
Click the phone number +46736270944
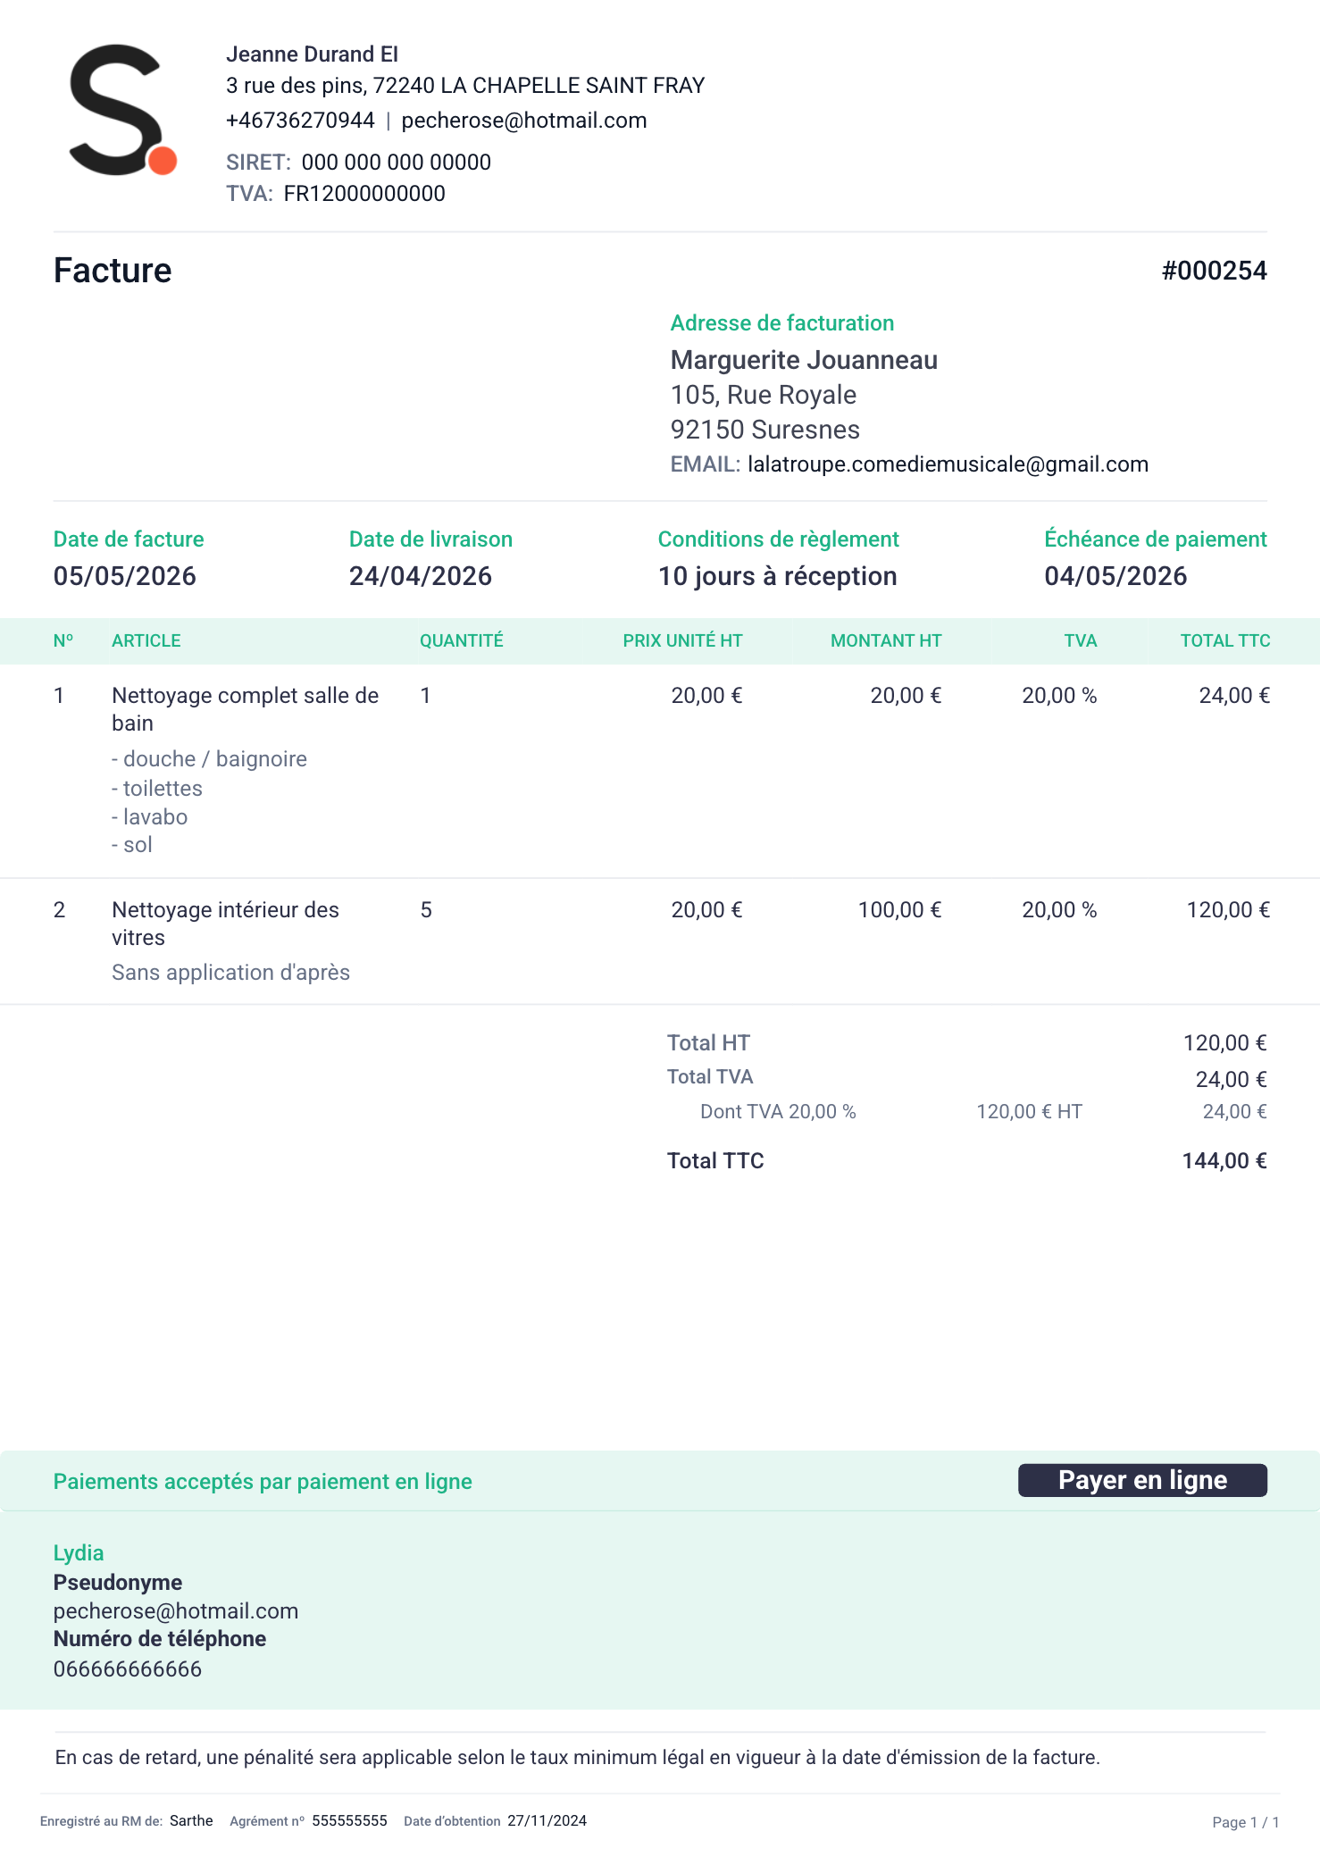point(300,121)
